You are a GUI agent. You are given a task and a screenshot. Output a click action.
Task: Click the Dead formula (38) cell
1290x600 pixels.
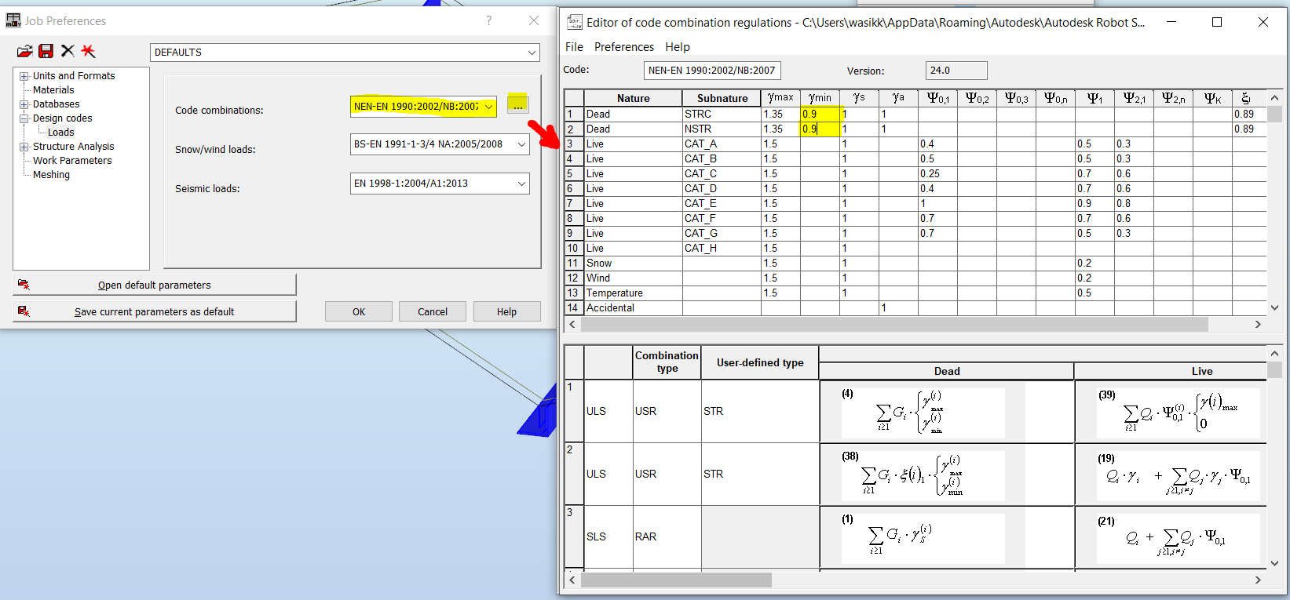tap(947, 475)
